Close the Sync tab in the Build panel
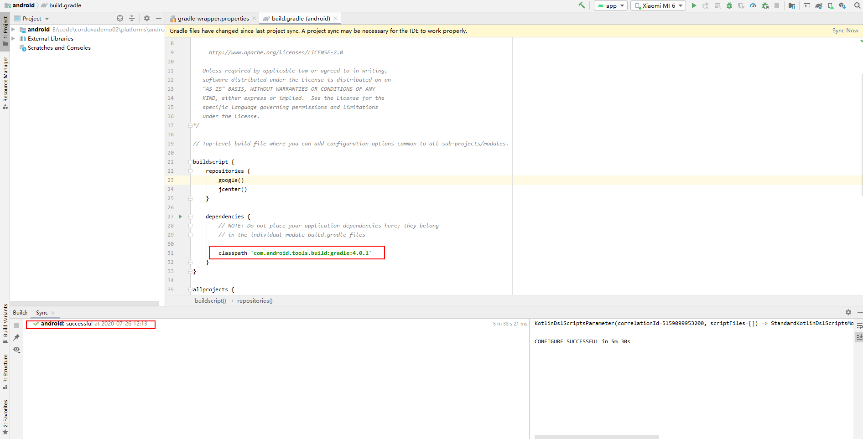The width and height of the screenshot is (863, 439). tap(53, 313)
